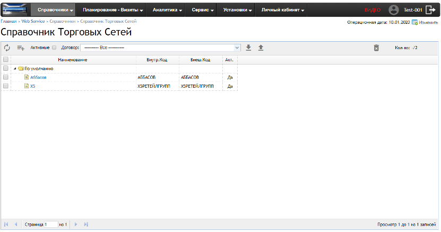
Task: Click external code cell АББАСОВ
Action: [x=201, y=77]
